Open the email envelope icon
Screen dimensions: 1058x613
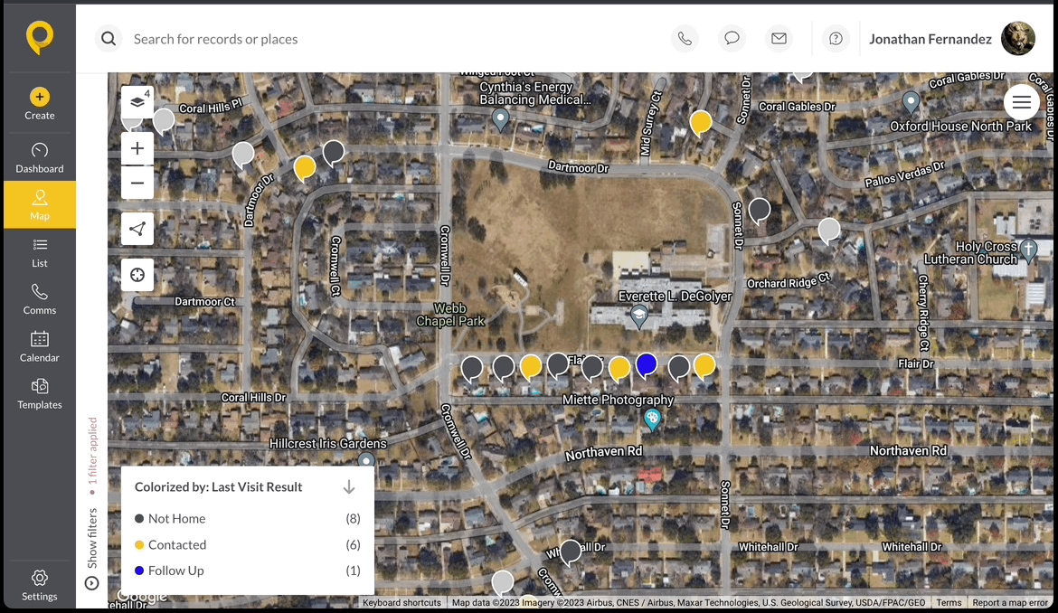click(x=779, y=39)
